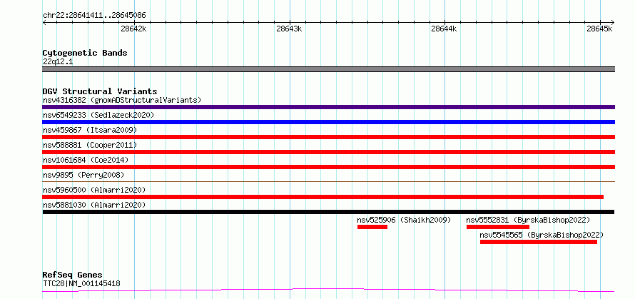The width and height of the screenshot is (635, 299).
Task: Select the Cytogenetic Bands track title
Action: coord(85,53)
